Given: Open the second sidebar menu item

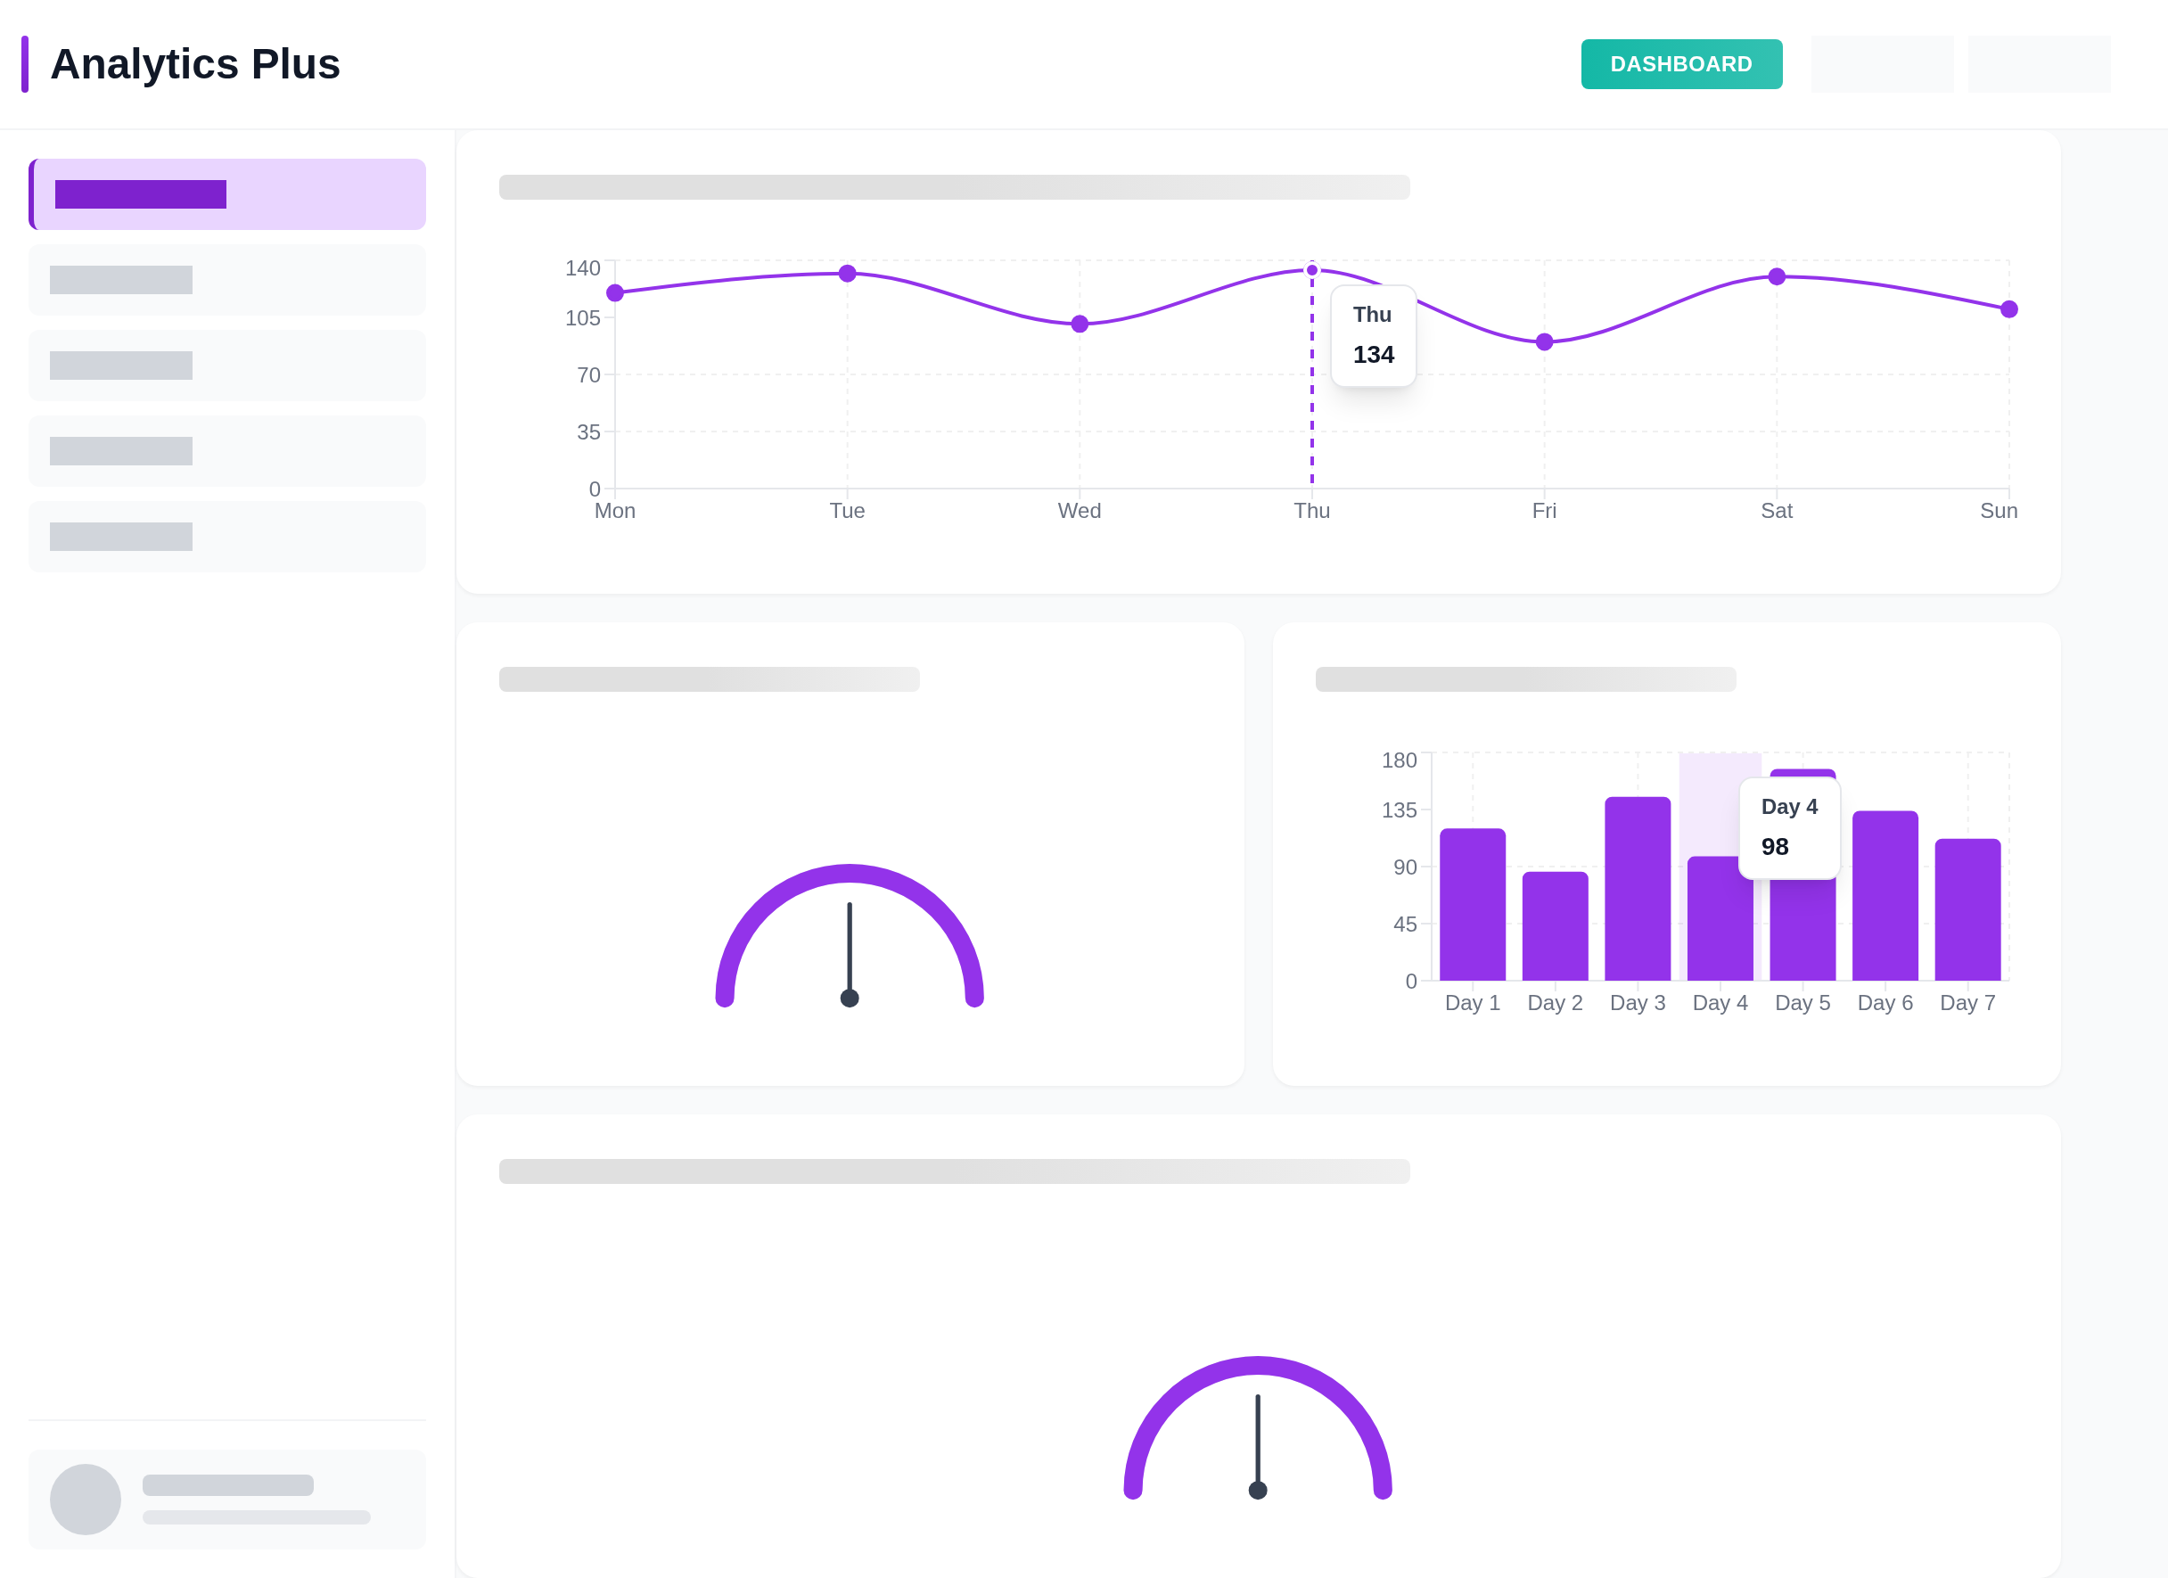Looking at the screenshot, I should [227, 280].
